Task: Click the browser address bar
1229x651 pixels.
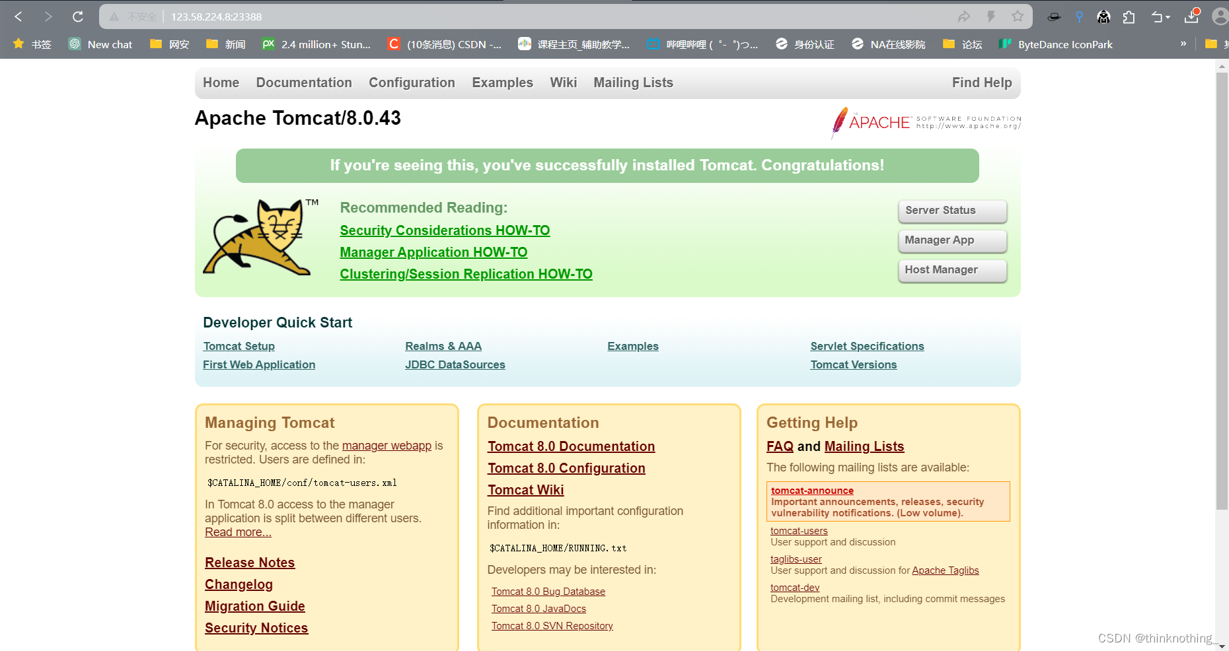Action: (x=463, y=17)
